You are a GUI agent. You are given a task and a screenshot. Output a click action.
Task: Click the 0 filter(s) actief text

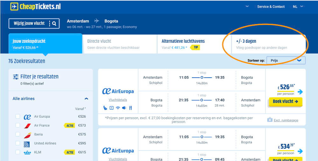(32, 83)
